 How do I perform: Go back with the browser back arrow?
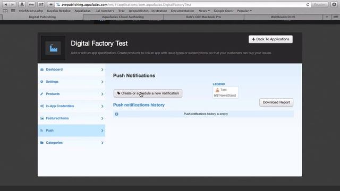6,4
